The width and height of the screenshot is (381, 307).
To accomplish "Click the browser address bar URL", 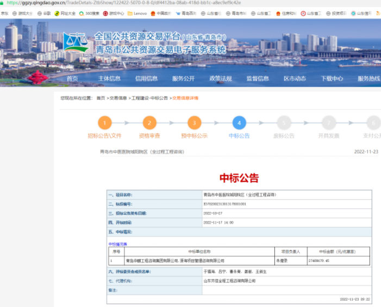I will click(x=125, y=3).
